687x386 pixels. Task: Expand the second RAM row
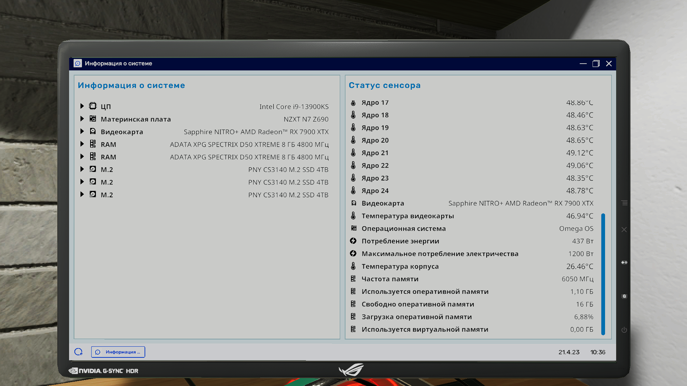[x=82, y=157]
